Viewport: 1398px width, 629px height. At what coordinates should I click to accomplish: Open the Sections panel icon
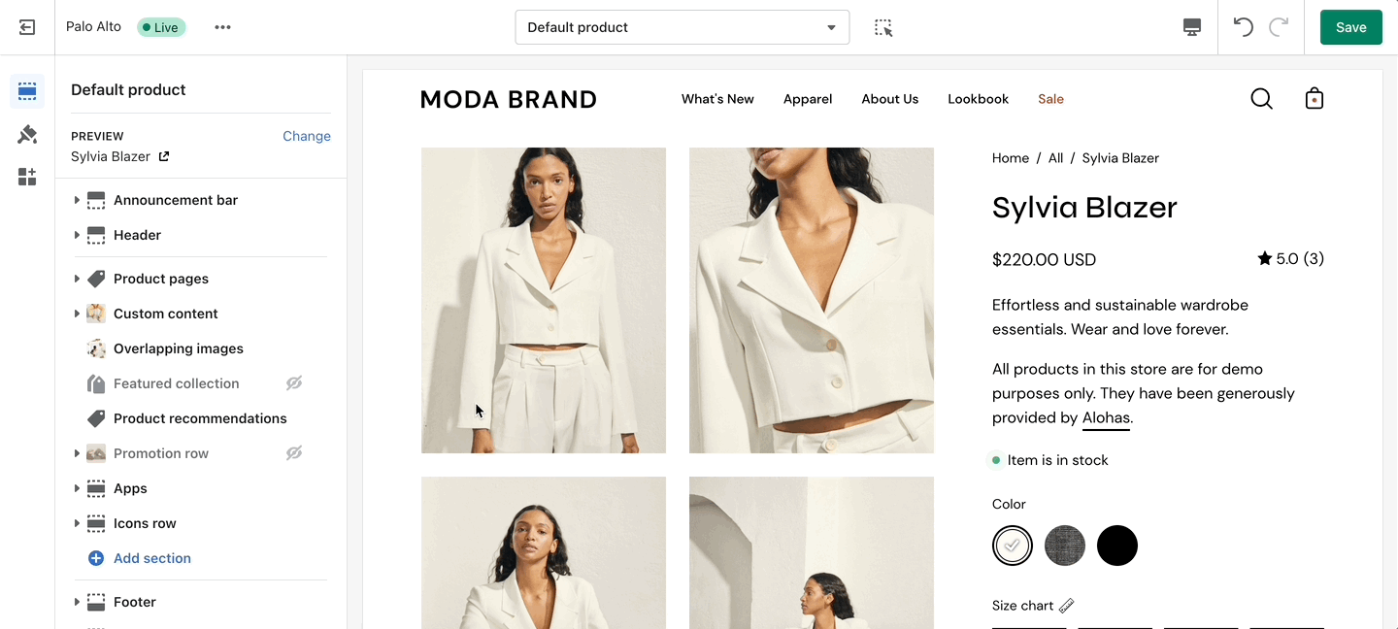pos(27,91)
